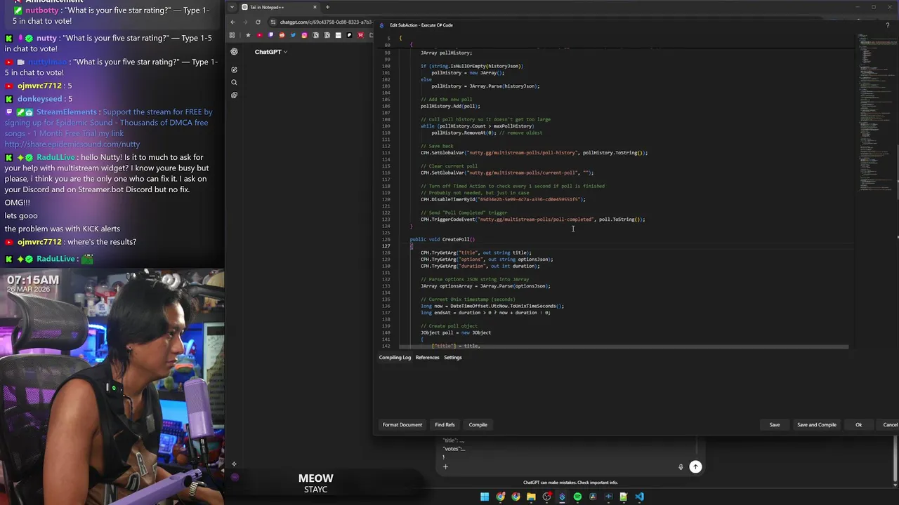This screenshot has width=899, height=505.
Task: Place cursor on 'public void CreatePoll()' line
Action: (442, 239)
